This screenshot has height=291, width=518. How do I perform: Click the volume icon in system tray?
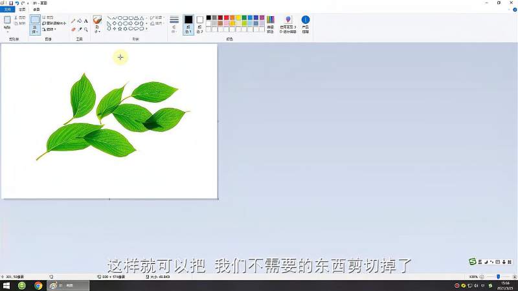tap(476, 286)
